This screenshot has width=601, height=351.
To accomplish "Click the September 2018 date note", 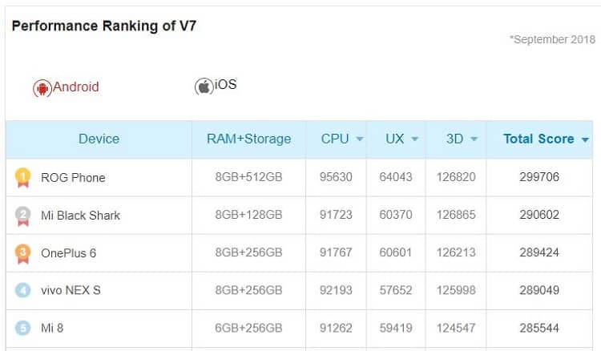I will 552,39.
